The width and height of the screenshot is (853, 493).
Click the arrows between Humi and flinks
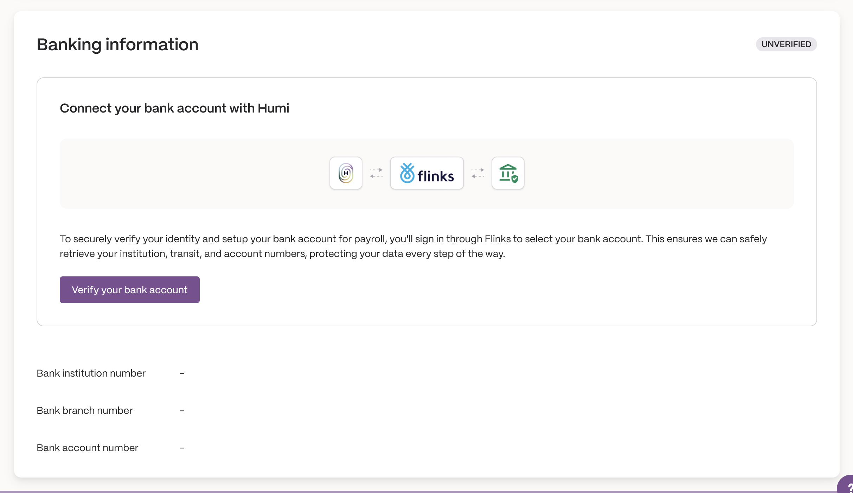(x=376, y=173)
